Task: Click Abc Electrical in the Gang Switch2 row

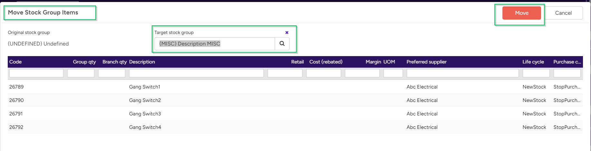Action: coord(422,100)
